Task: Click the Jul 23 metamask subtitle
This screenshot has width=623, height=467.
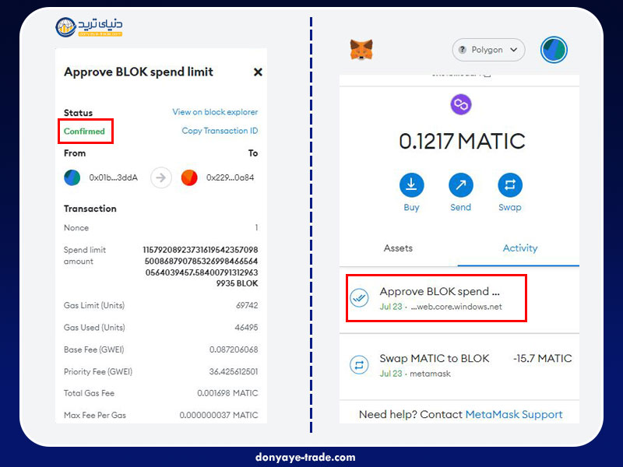Action: coord(415,374)
